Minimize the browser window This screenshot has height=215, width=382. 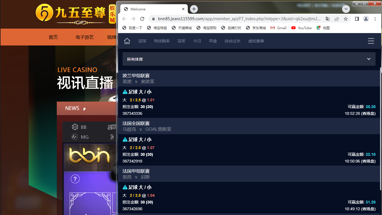tap(356, 3)
